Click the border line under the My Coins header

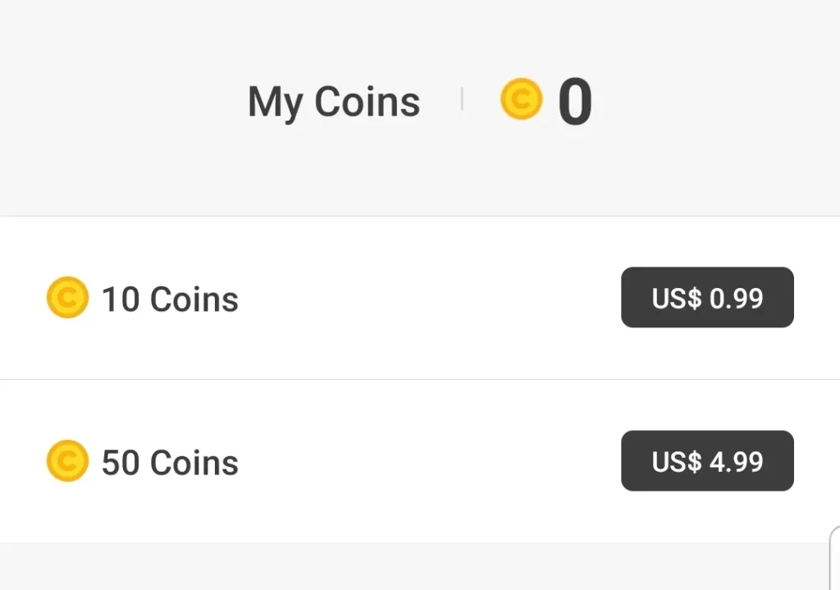pos(420,216)
